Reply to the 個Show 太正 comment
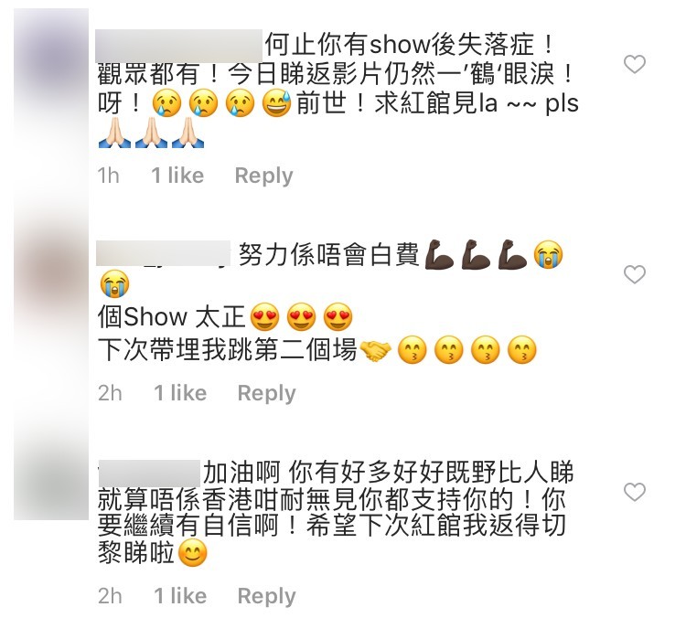 point(266,393)
